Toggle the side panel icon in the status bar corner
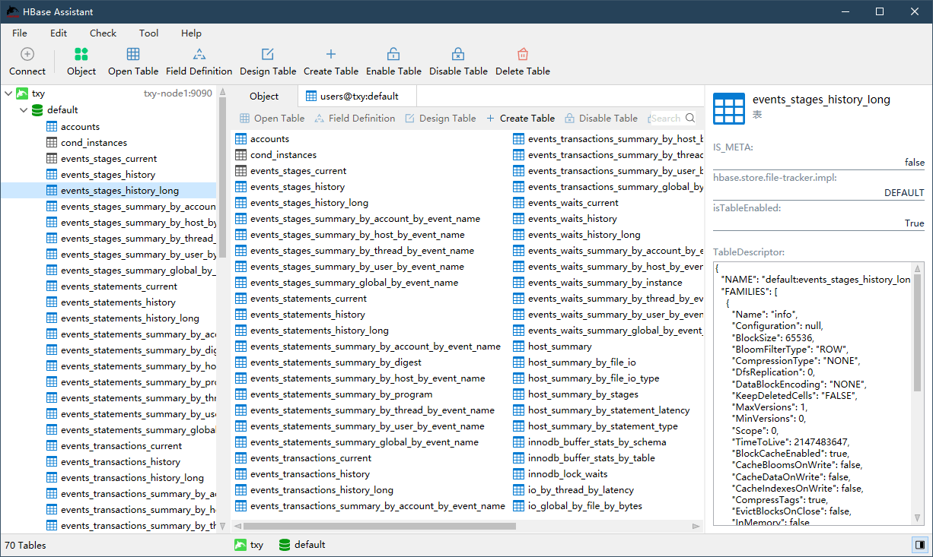Screen dimensions: 933x557 click(x=920, y=545)
